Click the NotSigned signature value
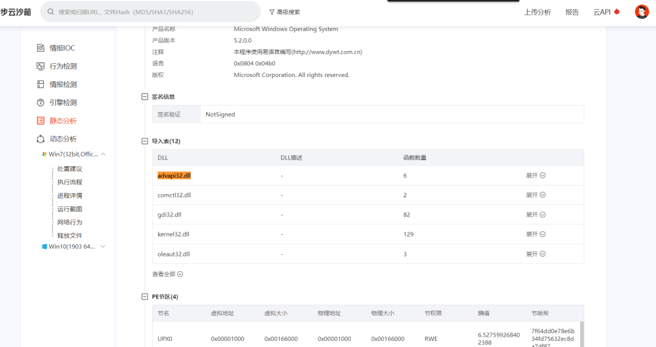The image size is (656, 347). 220,115
